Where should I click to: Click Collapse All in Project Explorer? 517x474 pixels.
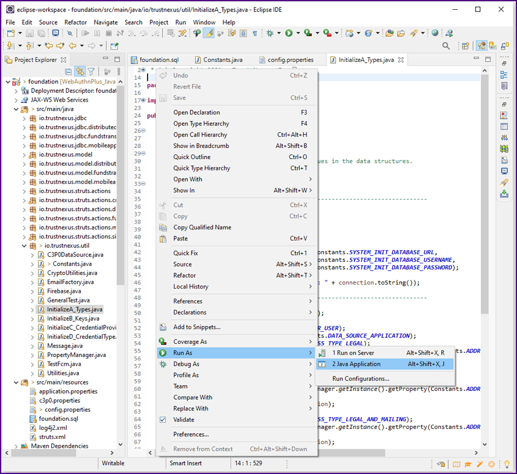(68, 72)
